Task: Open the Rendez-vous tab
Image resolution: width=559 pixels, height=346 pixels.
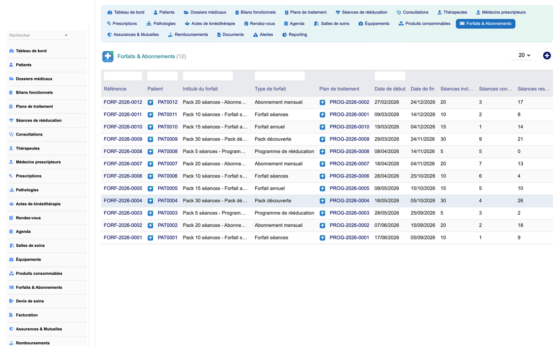Action: point(259,23)
